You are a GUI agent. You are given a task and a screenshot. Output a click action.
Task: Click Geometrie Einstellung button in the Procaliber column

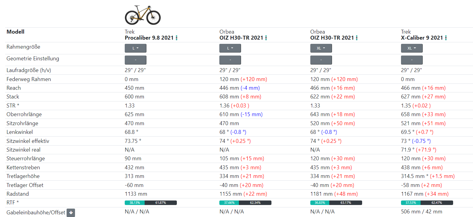(135, 60)
